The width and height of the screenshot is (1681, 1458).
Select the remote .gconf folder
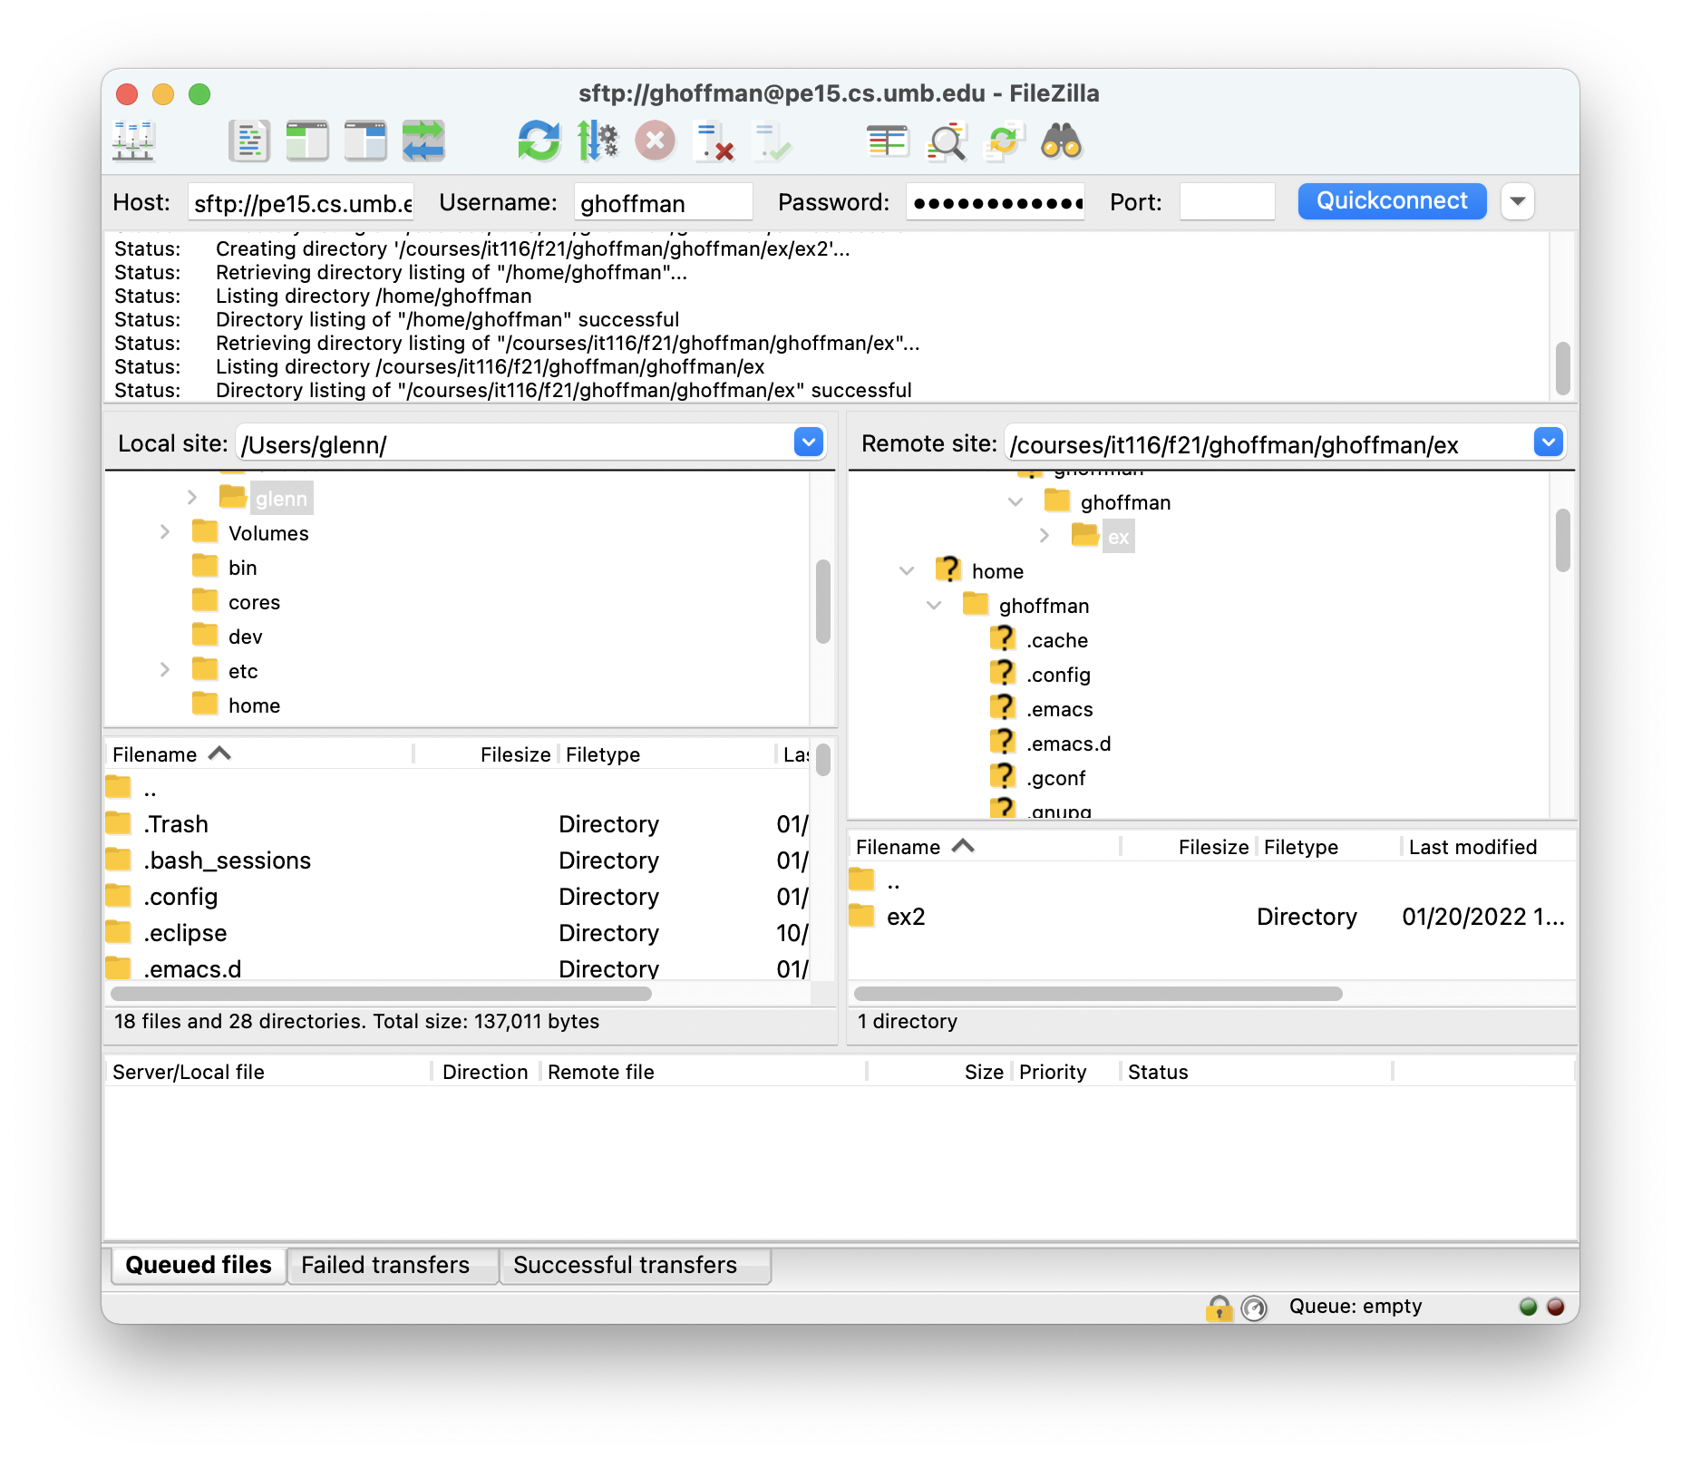pyautogui.click(x=1055, y=778)
